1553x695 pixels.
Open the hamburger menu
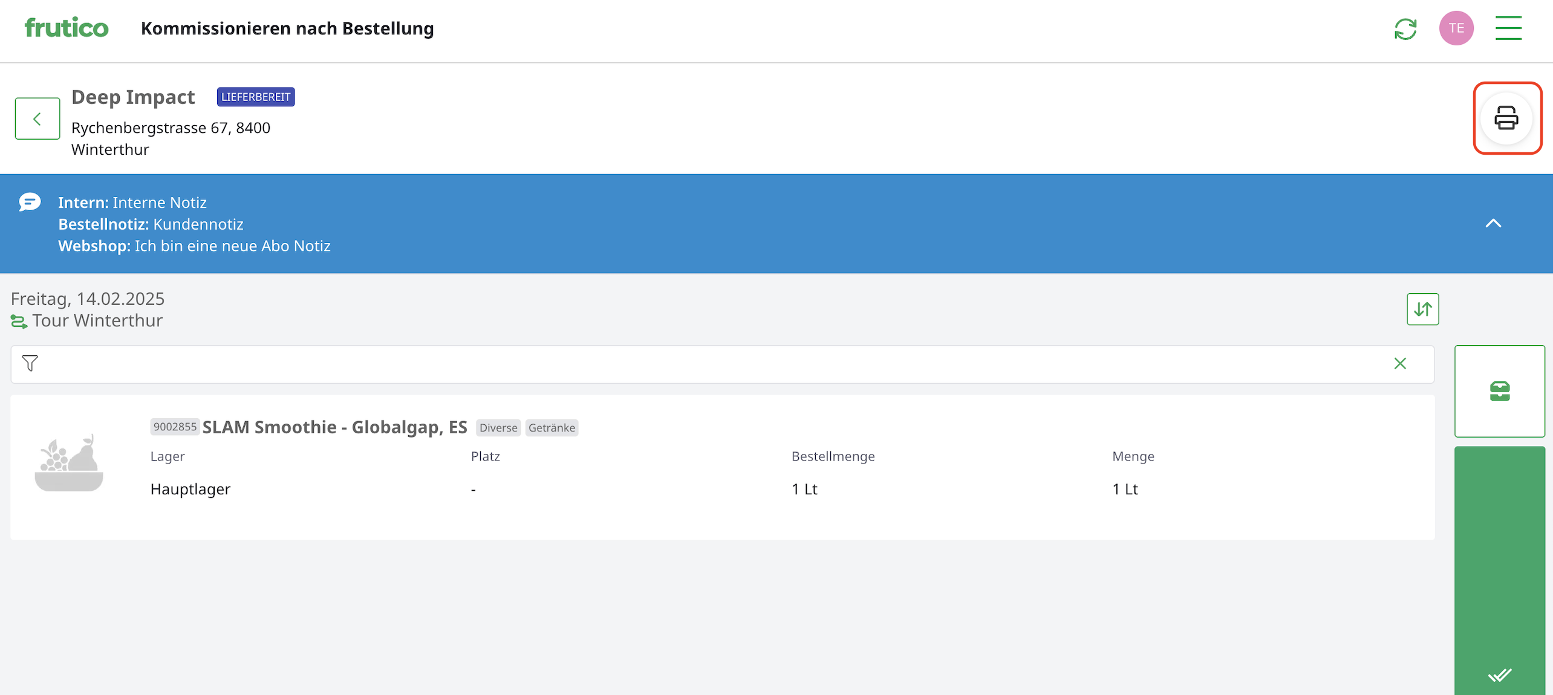1508,28
